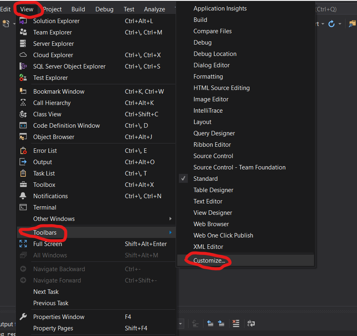Image resolution: width=357 pixels, height=336 pixels.
Task: Toggle the word wrap editor icon
Action: pos(251,324)
